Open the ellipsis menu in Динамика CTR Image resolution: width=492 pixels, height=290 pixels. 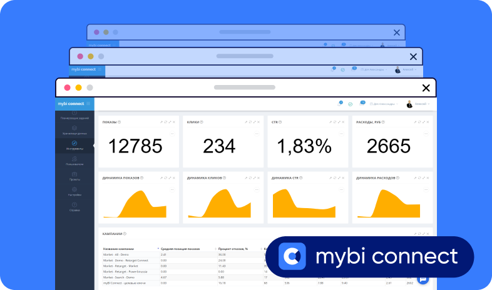tap(341, 189)
